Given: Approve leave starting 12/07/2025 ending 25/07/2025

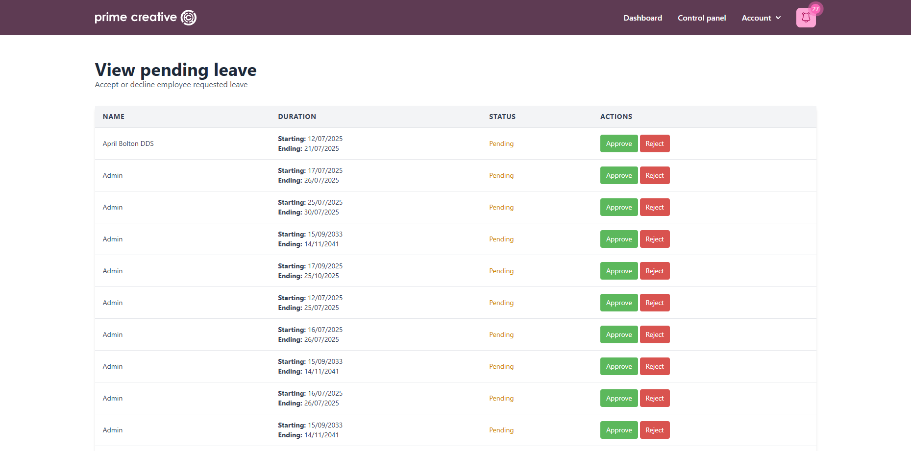Looking at the screenshot, I should (x=618, y=303).
